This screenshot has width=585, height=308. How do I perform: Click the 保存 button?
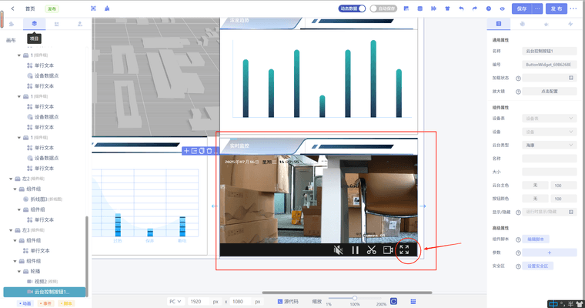pos(522,8)
